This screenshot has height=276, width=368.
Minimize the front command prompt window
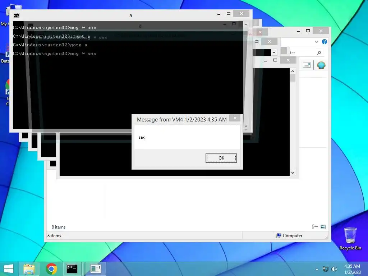pyautogui.click(x=219, y=14)
